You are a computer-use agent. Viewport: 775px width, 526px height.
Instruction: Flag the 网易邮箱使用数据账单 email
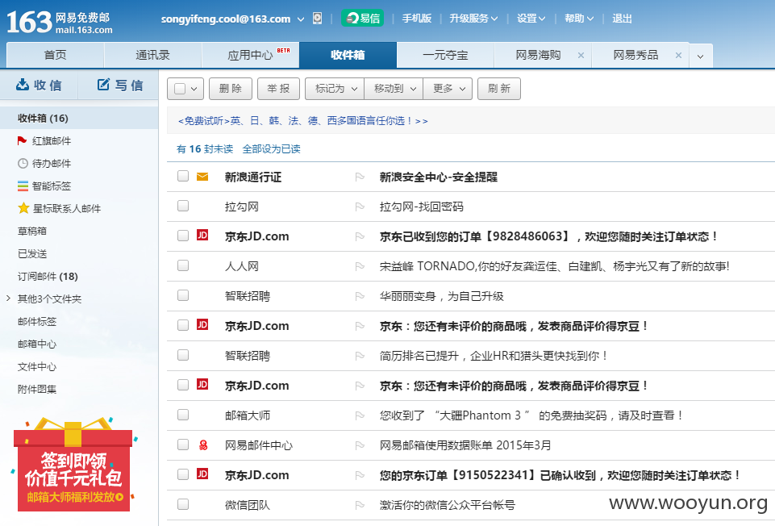(x=360, y=445)
